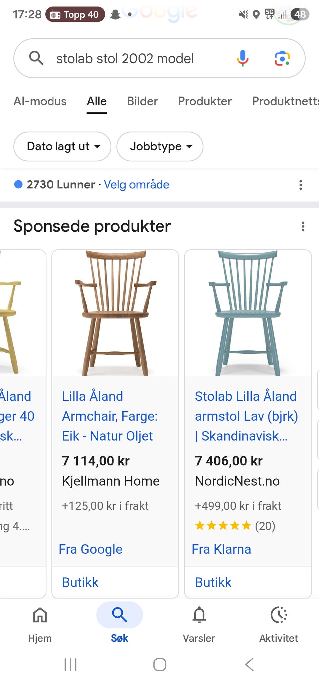
Task: Expand the Jobbtype filter dropdown
Action: pos(160,147)
